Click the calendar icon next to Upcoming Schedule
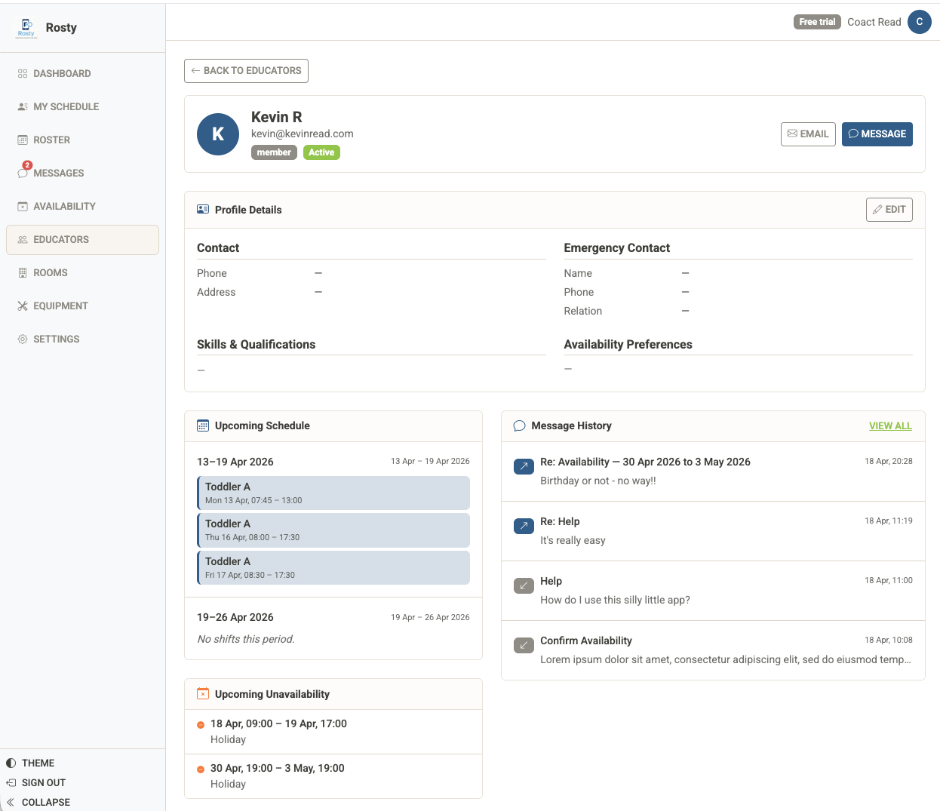This screenshot has height=811, width=940. pyautogui.click(x=202, y=425)
